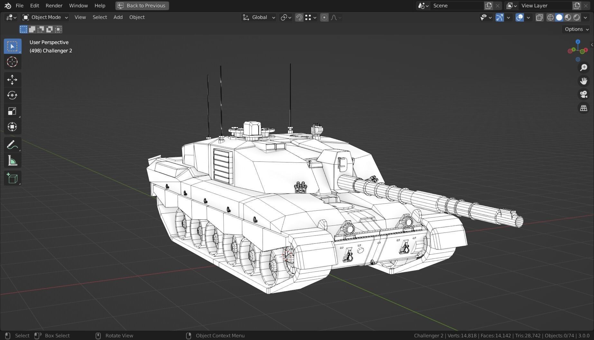Select the Add Cube tool

(13, 178)
